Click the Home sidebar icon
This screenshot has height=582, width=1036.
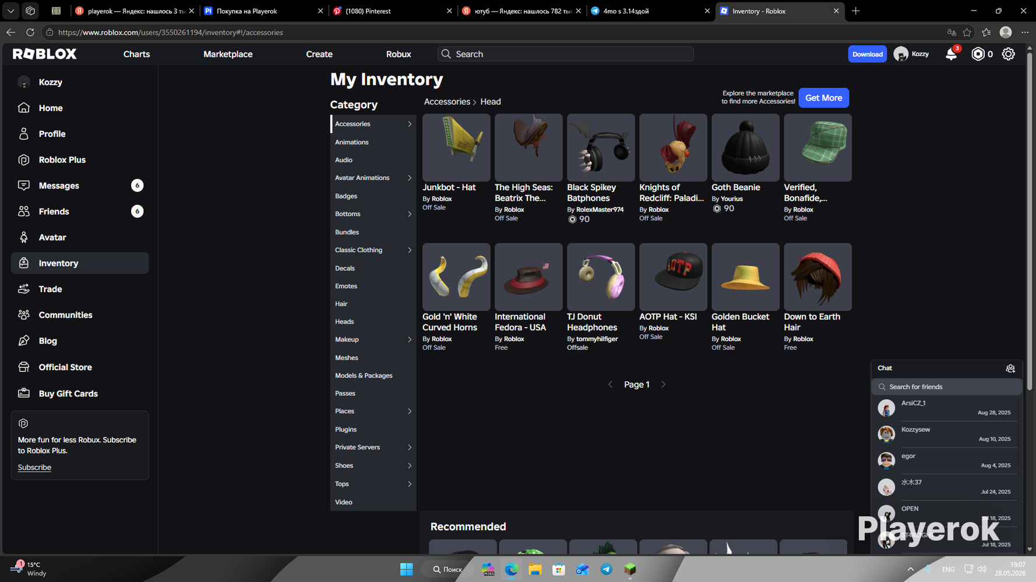(x=24, y=108)
